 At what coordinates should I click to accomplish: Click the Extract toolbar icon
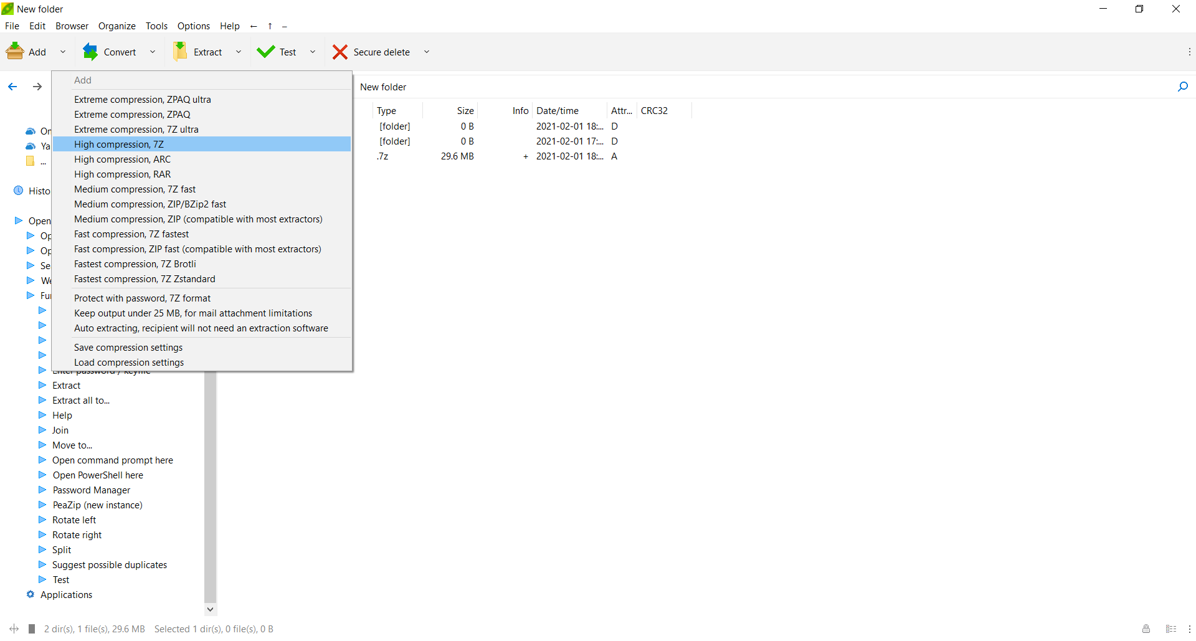(180, 52)
